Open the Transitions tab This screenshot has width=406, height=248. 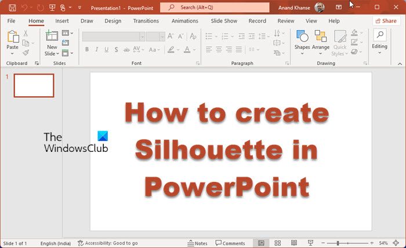[x=146, y=21]
